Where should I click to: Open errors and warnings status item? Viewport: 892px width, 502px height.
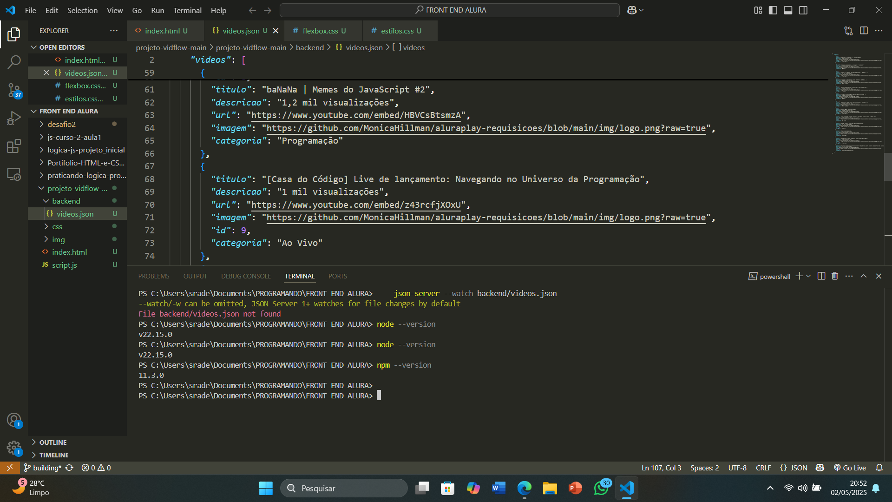coord(96,468)
